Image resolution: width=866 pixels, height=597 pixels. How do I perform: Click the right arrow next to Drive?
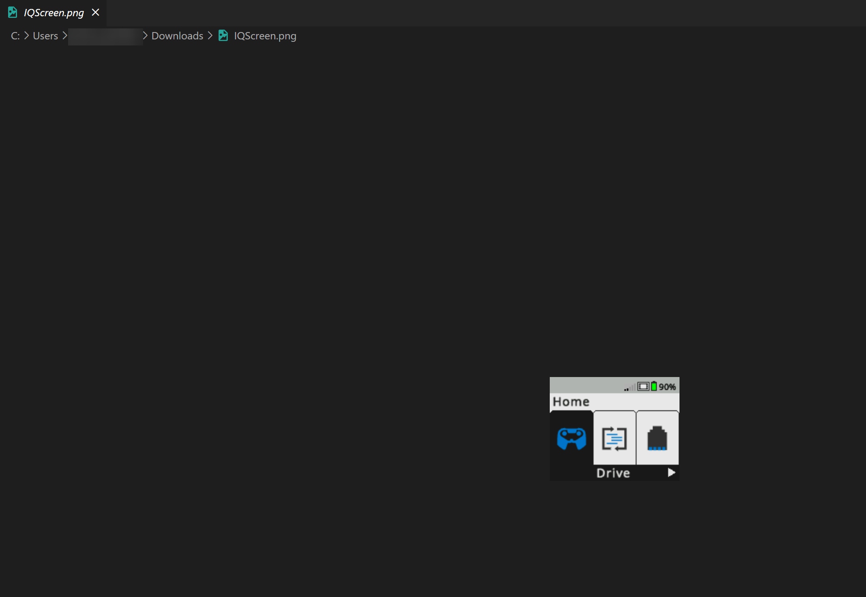click(672, 472)
